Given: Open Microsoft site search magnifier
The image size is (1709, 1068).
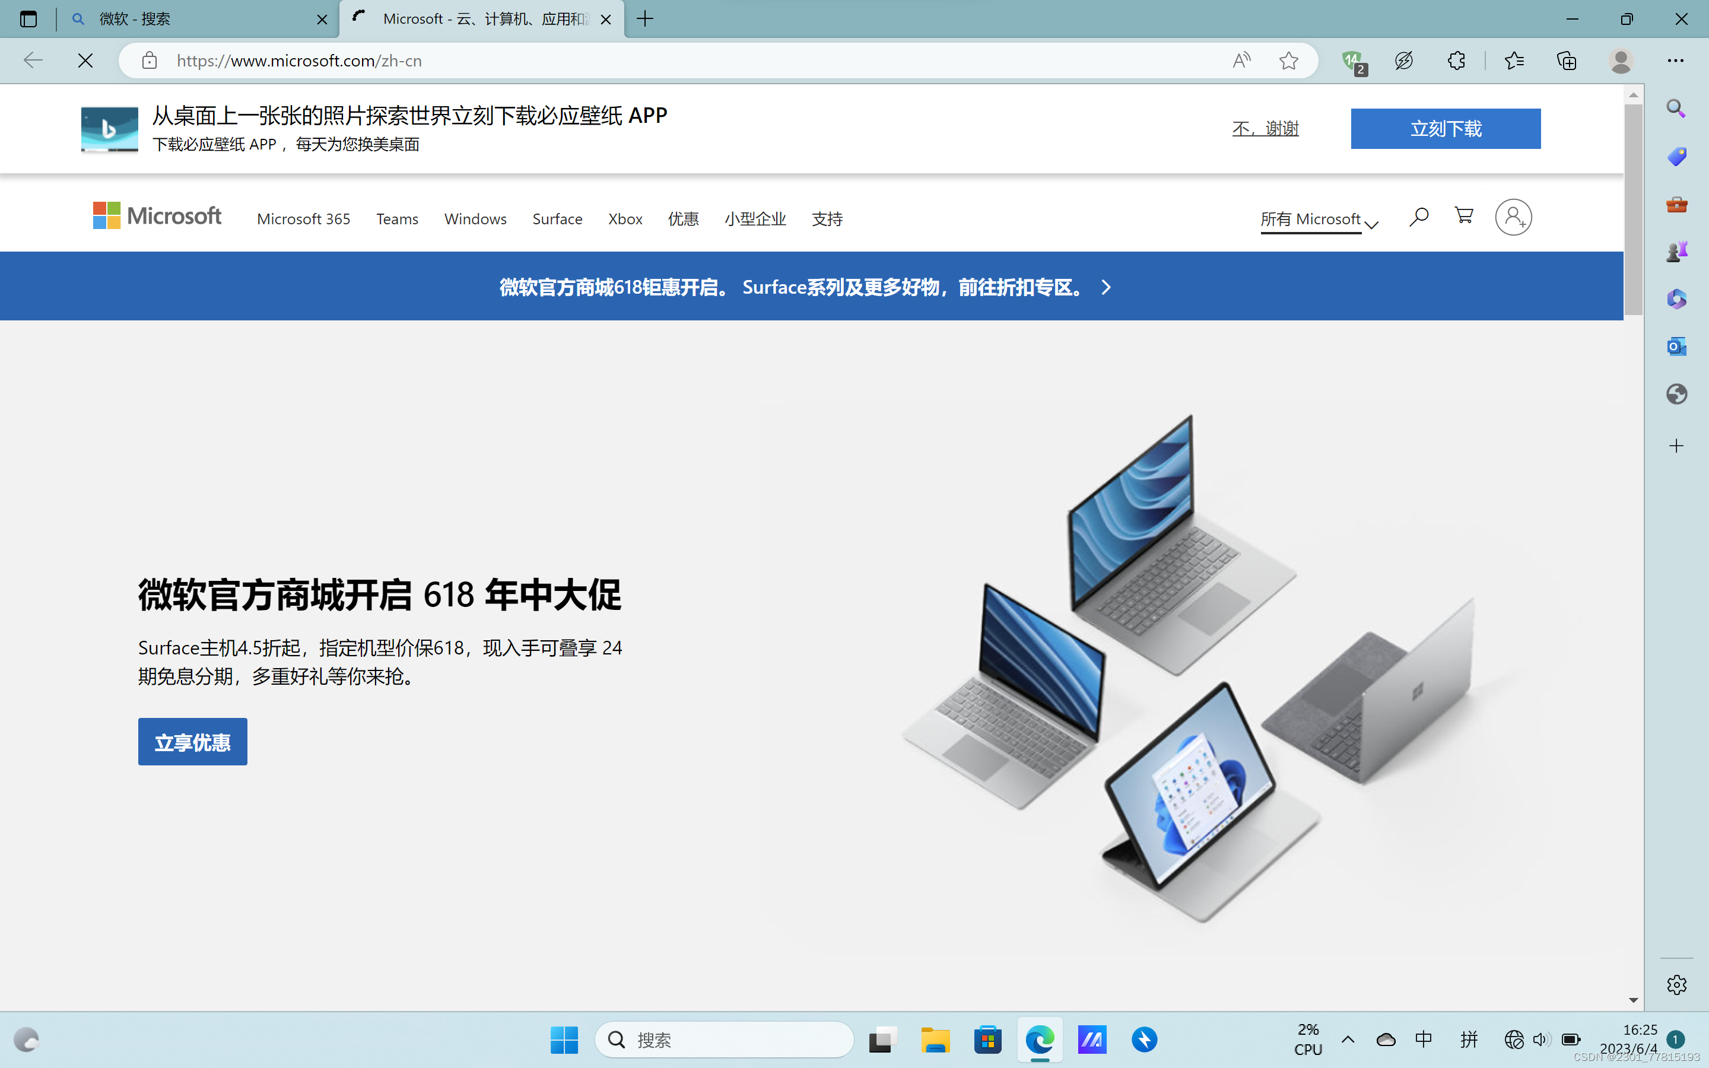Looking at the screenshot, I should tap(1418, 217).
